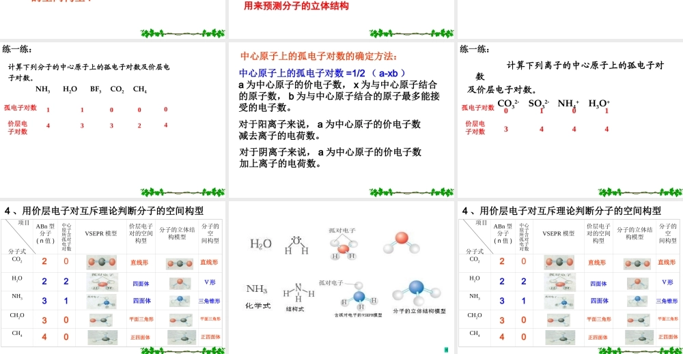Click the 化学式 caption under NH3

coord(258,306)
